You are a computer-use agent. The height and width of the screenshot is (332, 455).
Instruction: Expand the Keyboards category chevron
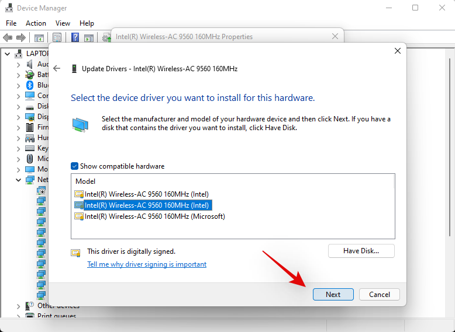tap(18, 148)
